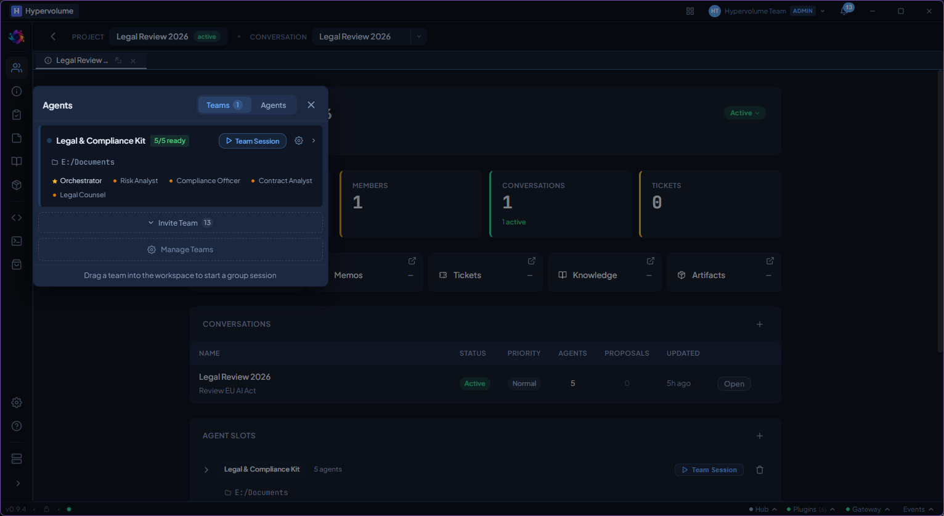The width and height of the screenshot is (944, 516).
Task: Open the help question mark icon
Action: (17, 426)
